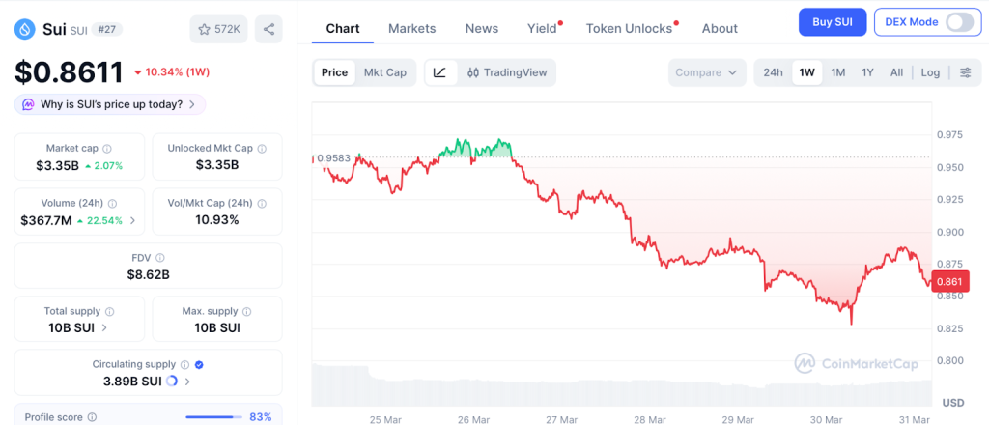989x425 pixels.
Task: Click the Sui droplet logo
Action: (x=24, y=29)
